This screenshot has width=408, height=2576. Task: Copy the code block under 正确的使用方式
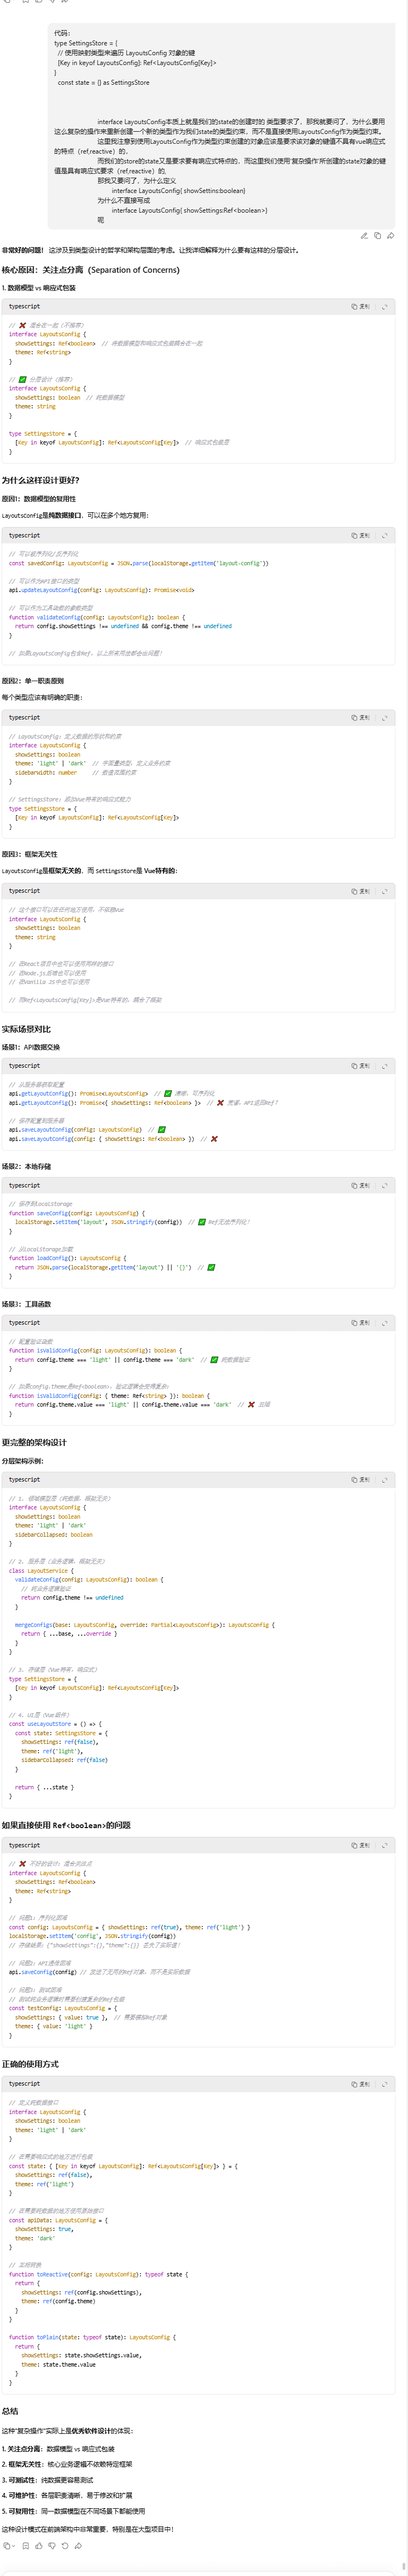[360, 2084]
